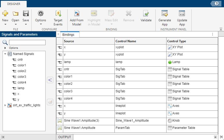Select the color3 signal in tree
224x140 pixels.
21,77
